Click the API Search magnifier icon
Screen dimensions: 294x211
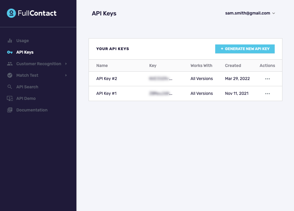pos(10,87)
